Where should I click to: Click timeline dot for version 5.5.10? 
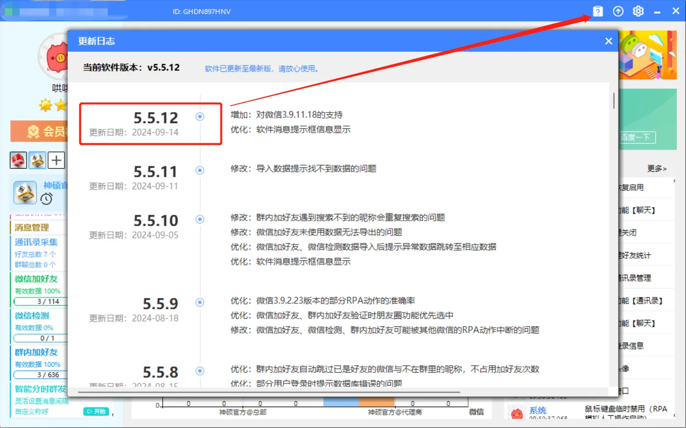[x=200, y=219]
